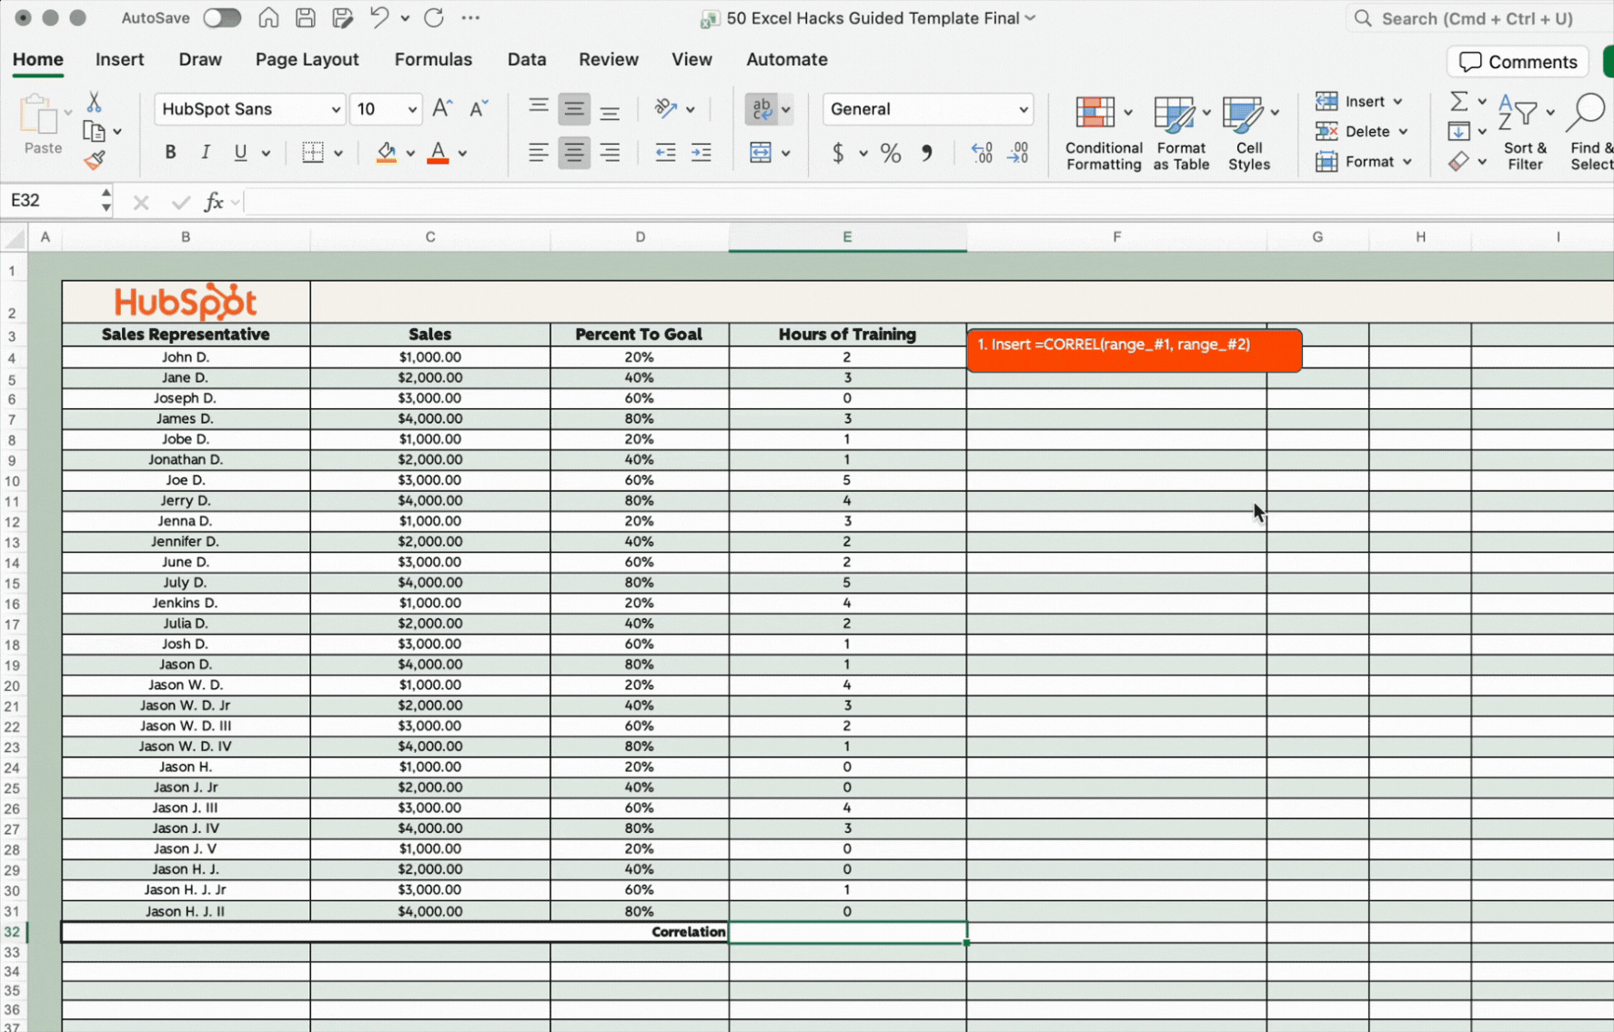Open Cell Styles gallery
The height and width of the screenshot is (1032, 1614).
point(1248,133)
